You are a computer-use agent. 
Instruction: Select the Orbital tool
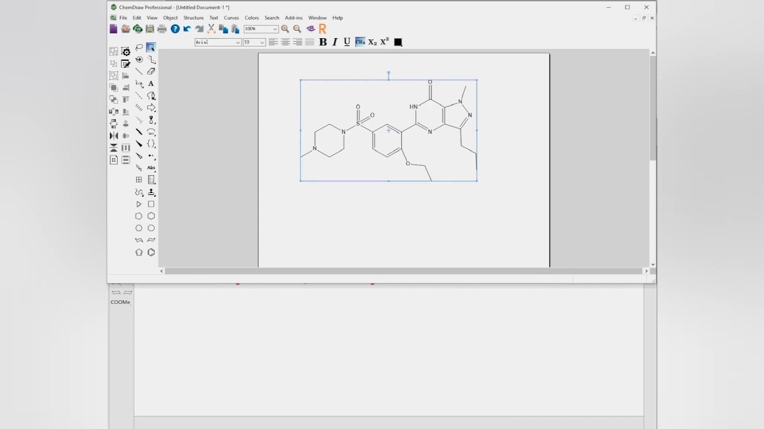click(x=151, y=120)
